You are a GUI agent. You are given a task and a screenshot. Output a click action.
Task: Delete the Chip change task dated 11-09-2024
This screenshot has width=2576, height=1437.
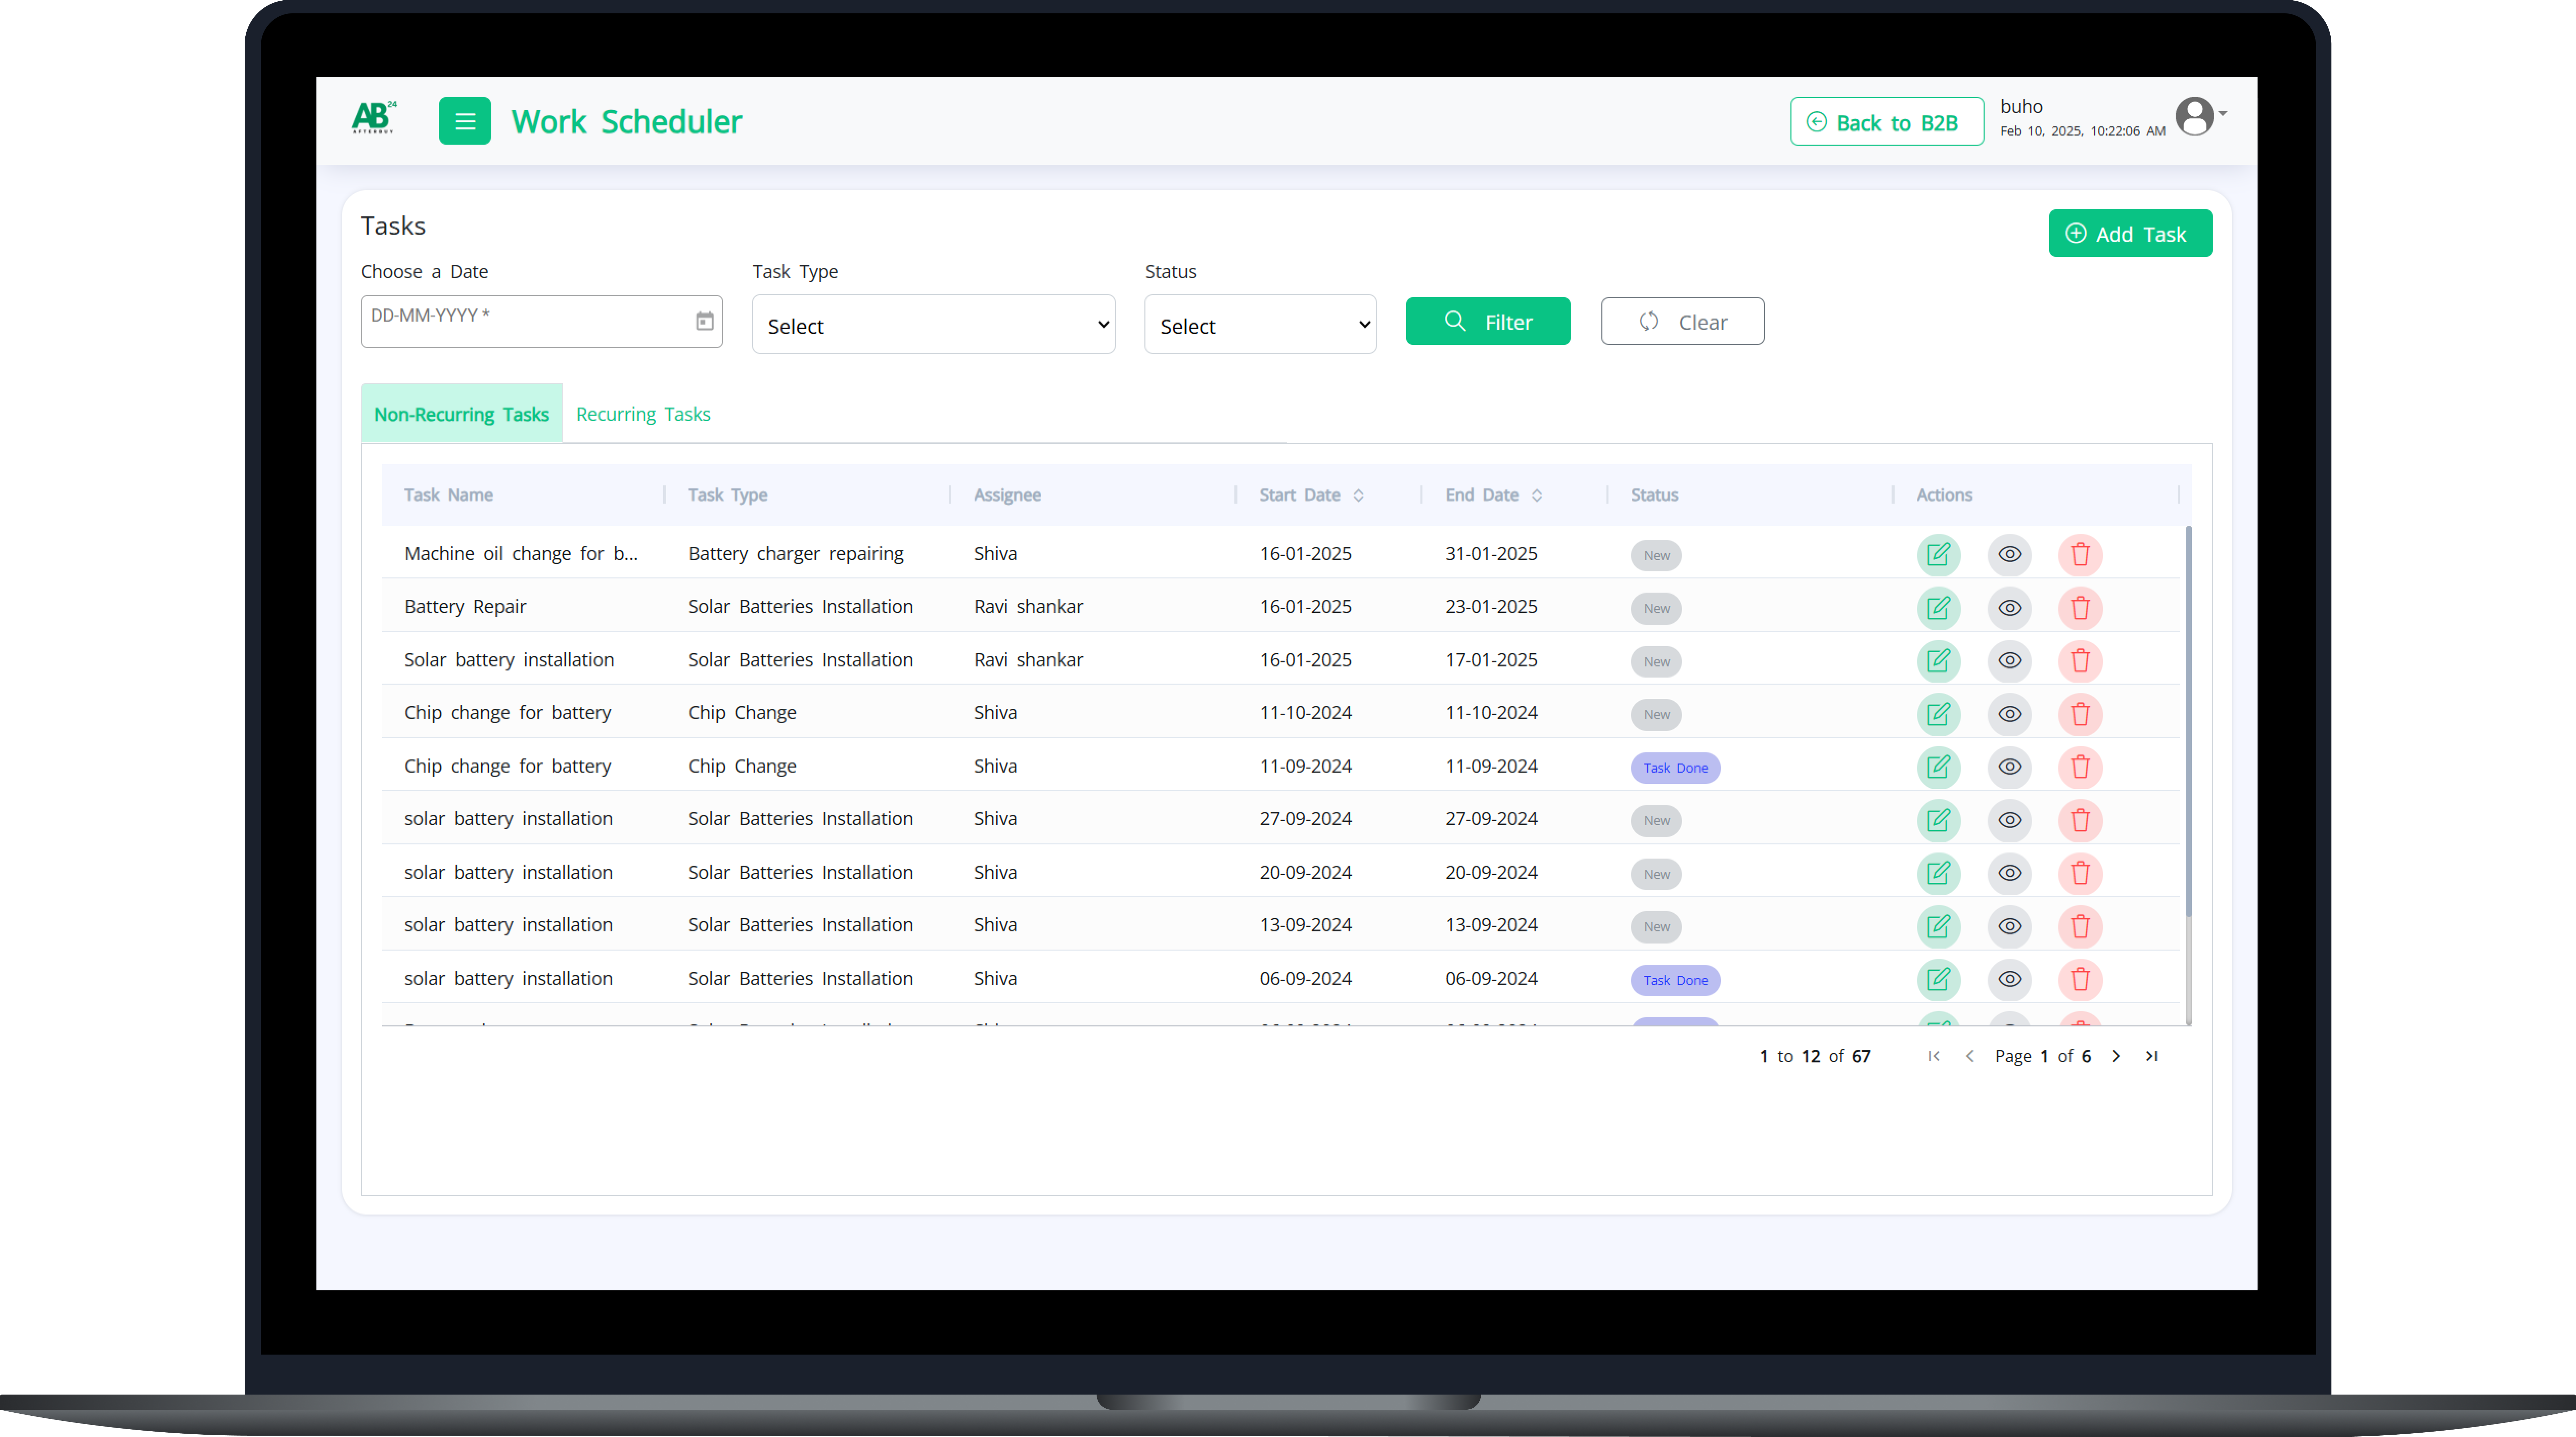[x=2080, y=767]
